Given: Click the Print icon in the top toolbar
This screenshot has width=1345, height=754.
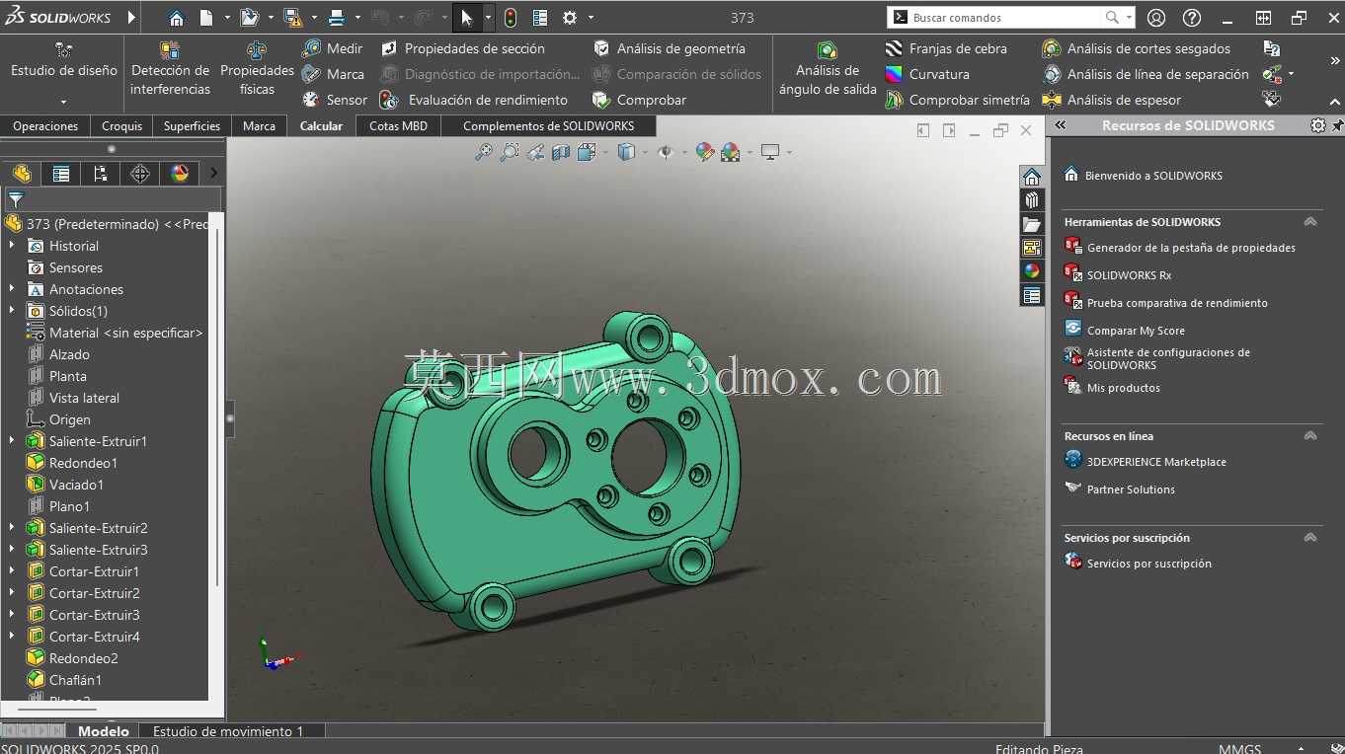Looking at the screenshot, I should pos(336,18).
